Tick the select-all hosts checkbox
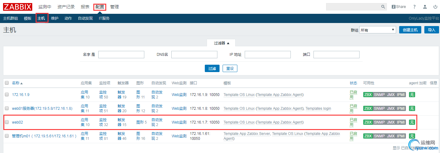Image resolution: width=440 pixels, height=153 pixels. 7,83
